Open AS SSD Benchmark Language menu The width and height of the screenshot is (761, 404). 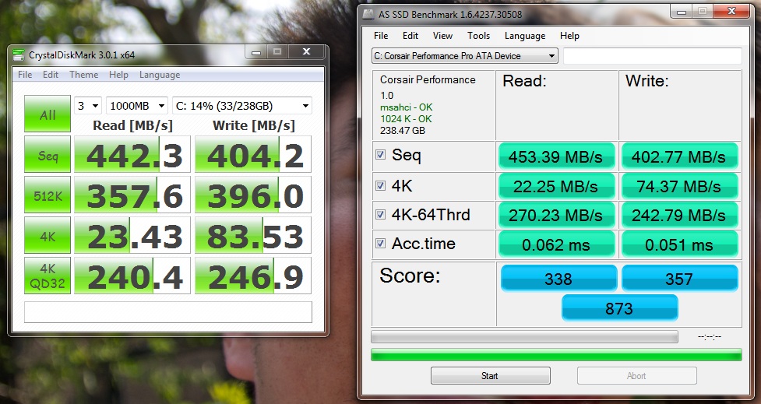coord(525,35)
